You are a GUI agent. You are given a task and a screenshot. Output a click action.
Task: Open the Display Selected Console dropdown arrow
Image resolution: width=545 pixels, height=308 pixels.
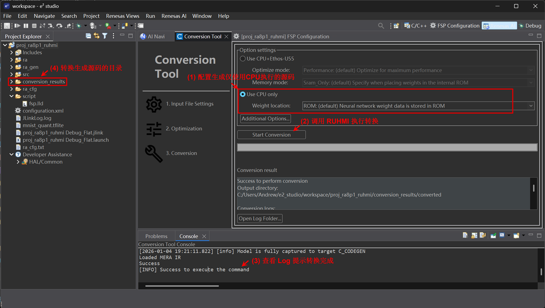click(509, 235)
